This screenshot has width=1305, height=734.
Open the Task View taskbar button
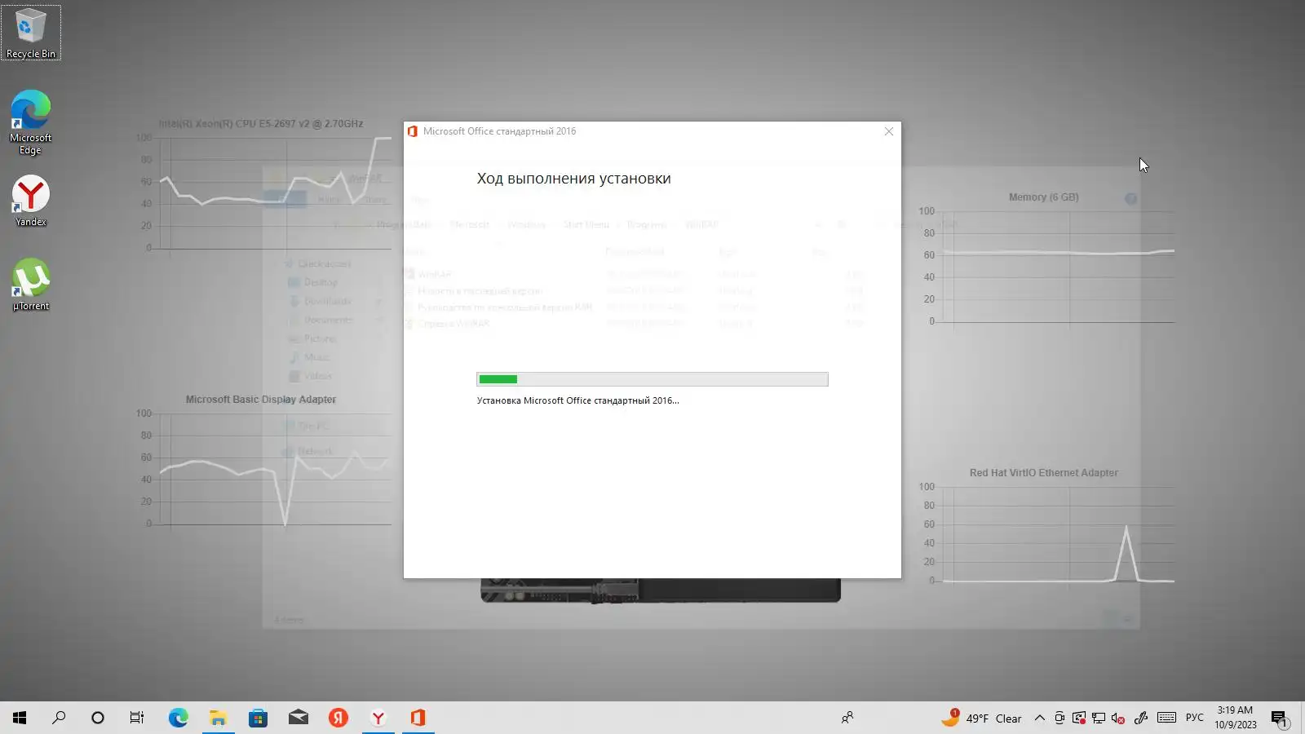pyautogui.click(x=137, y=718)
